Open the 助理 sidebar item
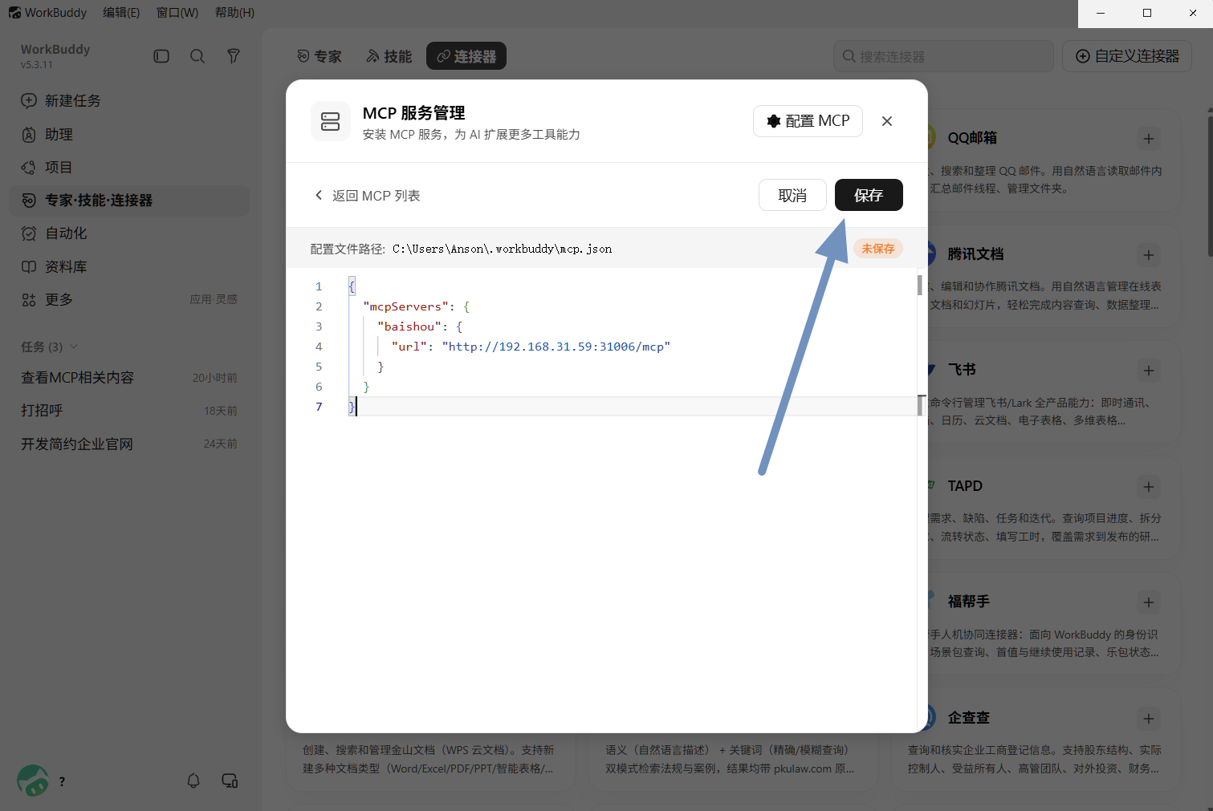Viewport: 1213px width, 811px height. (129, 134)
